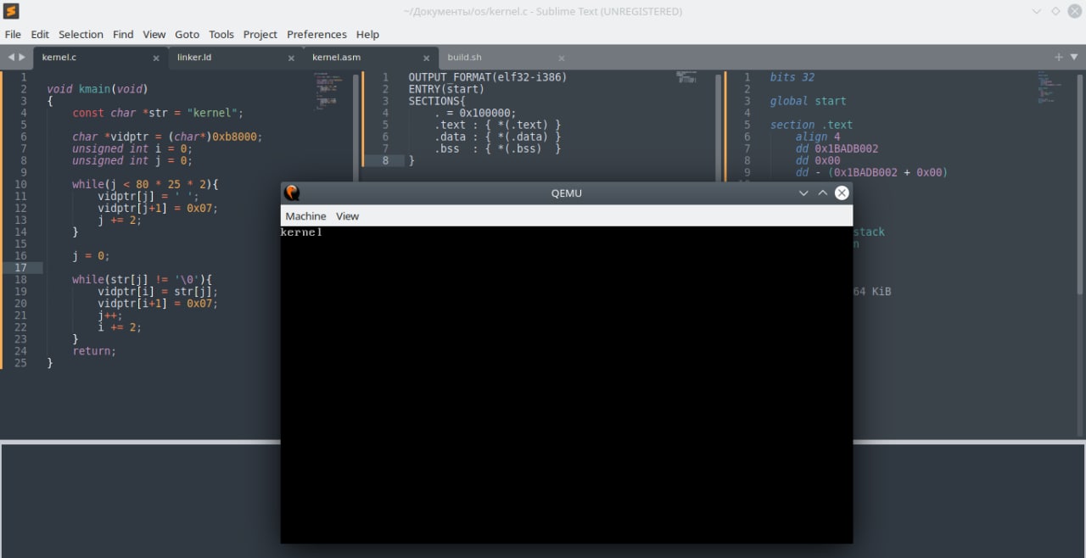Click the "i += 2;" line
The width and height of the screenshot is (1086, 558).
pyautogui.click(x=120, y=326)
